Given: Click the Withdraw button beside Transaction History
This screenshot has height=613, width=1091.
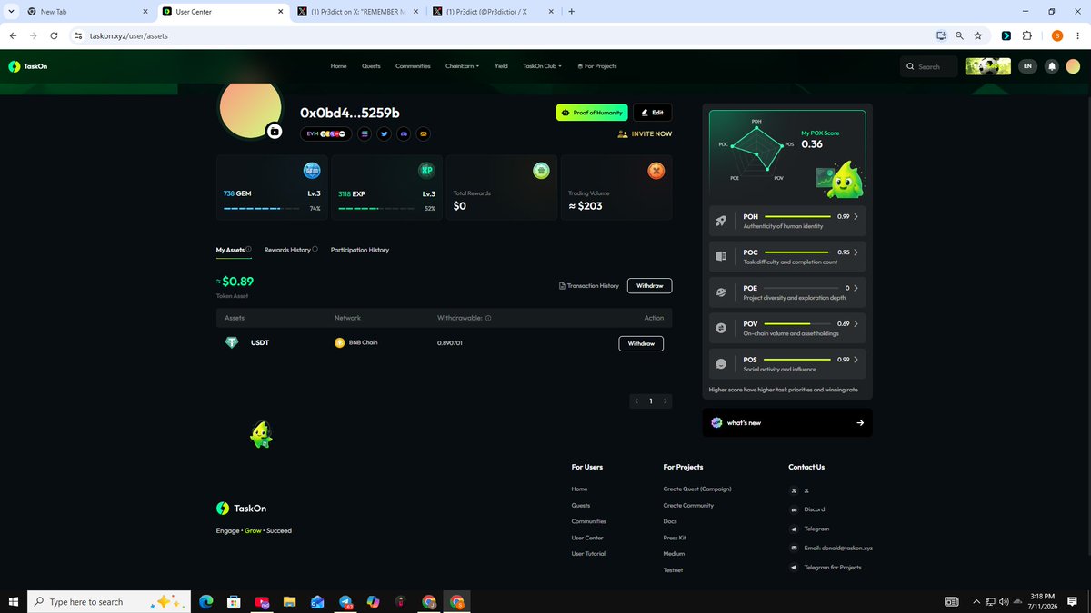Looking at the screenshot, I should click(x=649, y=285).
